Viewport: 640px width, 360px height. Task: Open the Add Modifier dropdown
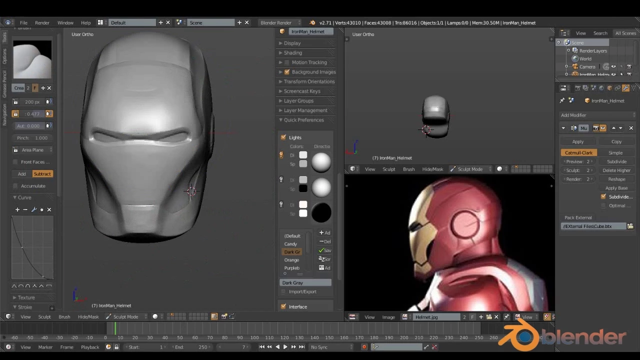598,115
